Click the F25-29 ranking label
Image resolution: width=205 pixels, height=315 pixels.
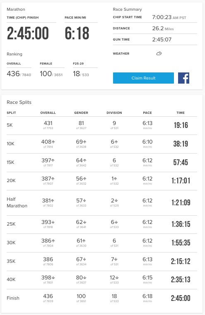point(78,63)
